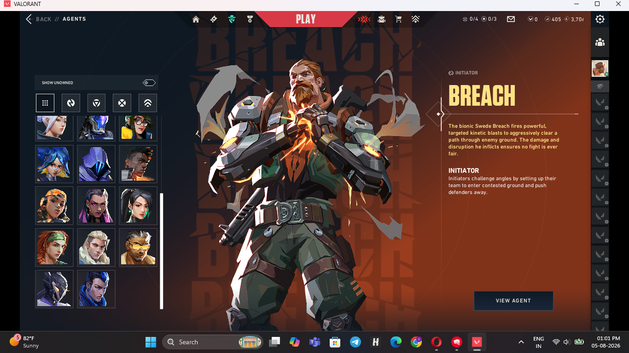Open the mail envelope icon

point(511,19)
